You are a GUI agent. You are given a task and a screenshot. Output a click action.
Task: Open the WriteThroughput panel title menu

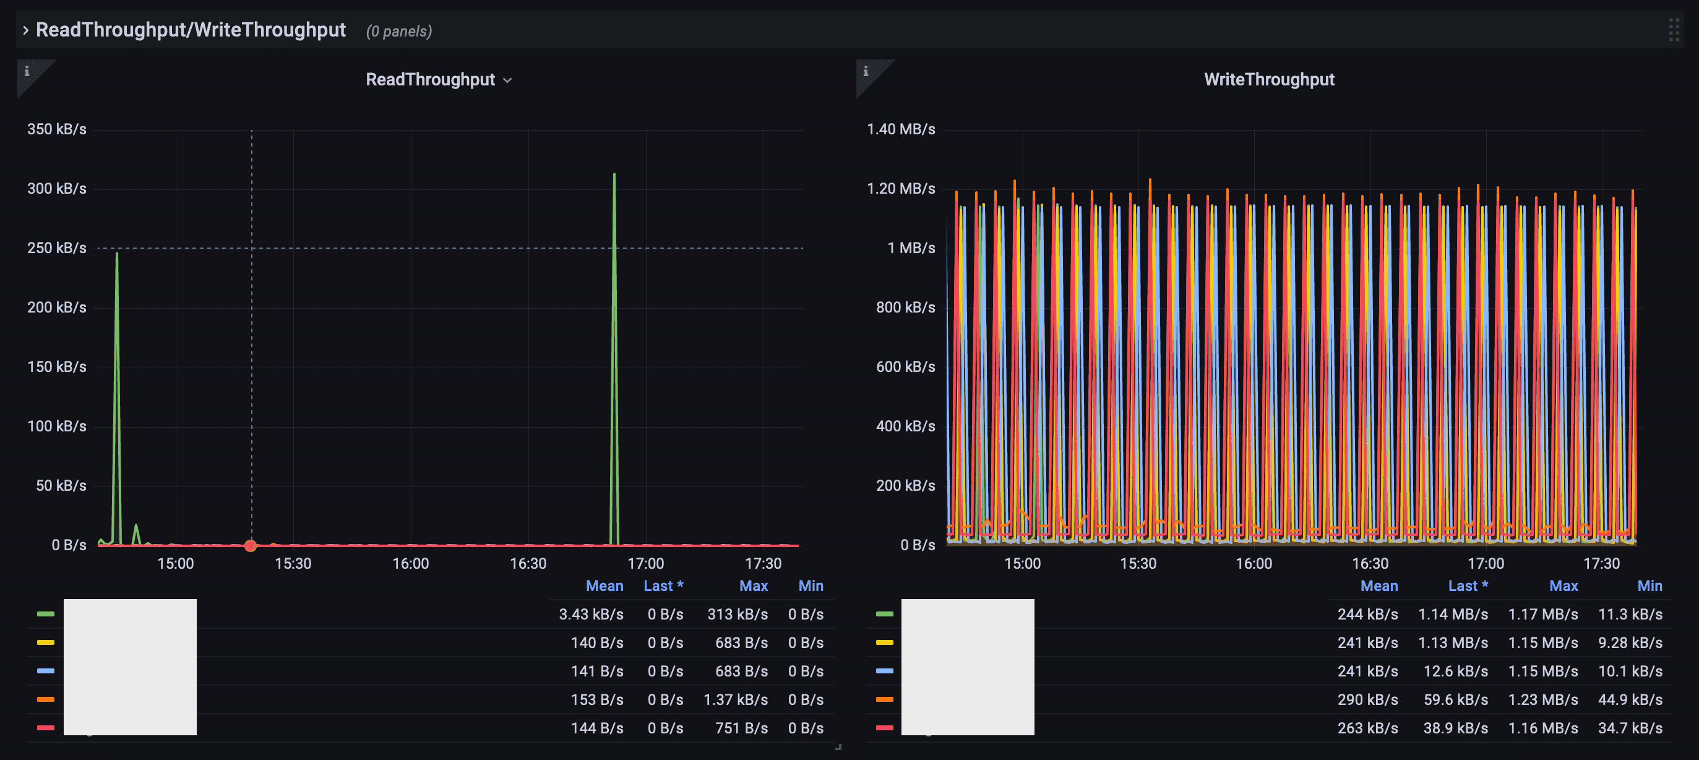tap(1268, 80)
